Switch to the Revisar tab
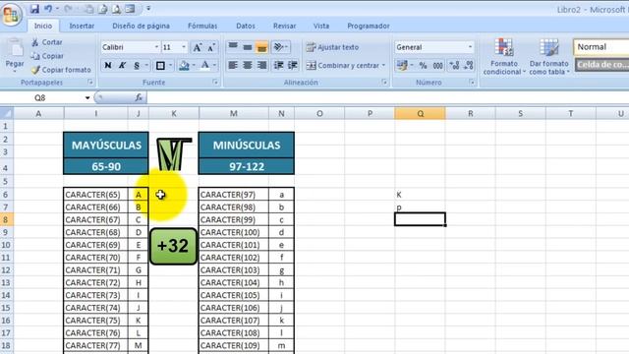 pyautogui.click(x=284, y=26)
